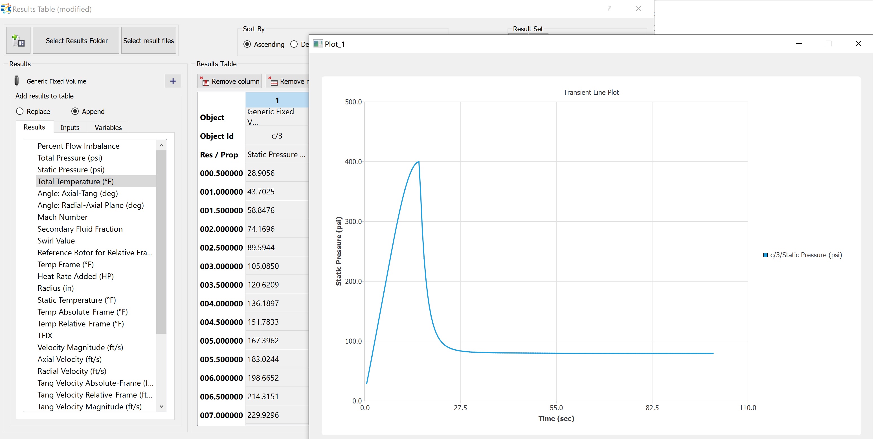Switch to the Inputs tab
The height and width of the screenshot is (439, 874).
70,128
